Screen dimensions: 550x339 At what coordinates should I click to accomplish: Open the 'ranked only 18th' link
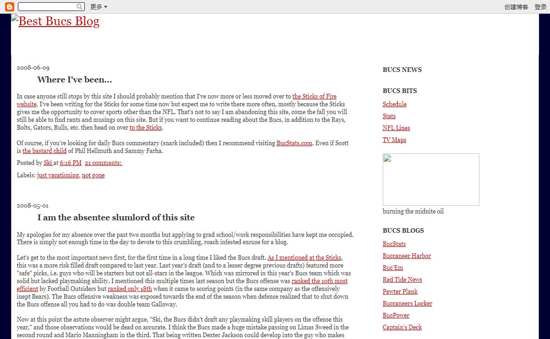130,289
